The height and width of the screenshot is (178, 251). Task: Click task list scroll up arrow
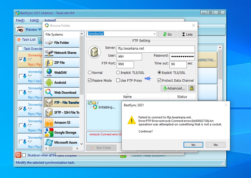(220, 47)
